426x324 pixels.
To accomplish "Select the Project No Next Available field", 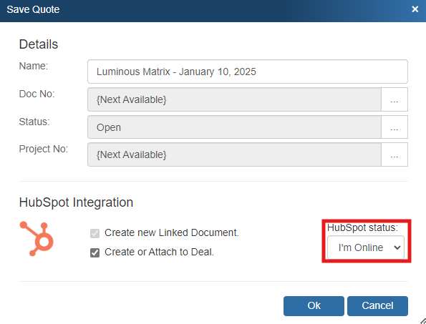I will point(234,154).
